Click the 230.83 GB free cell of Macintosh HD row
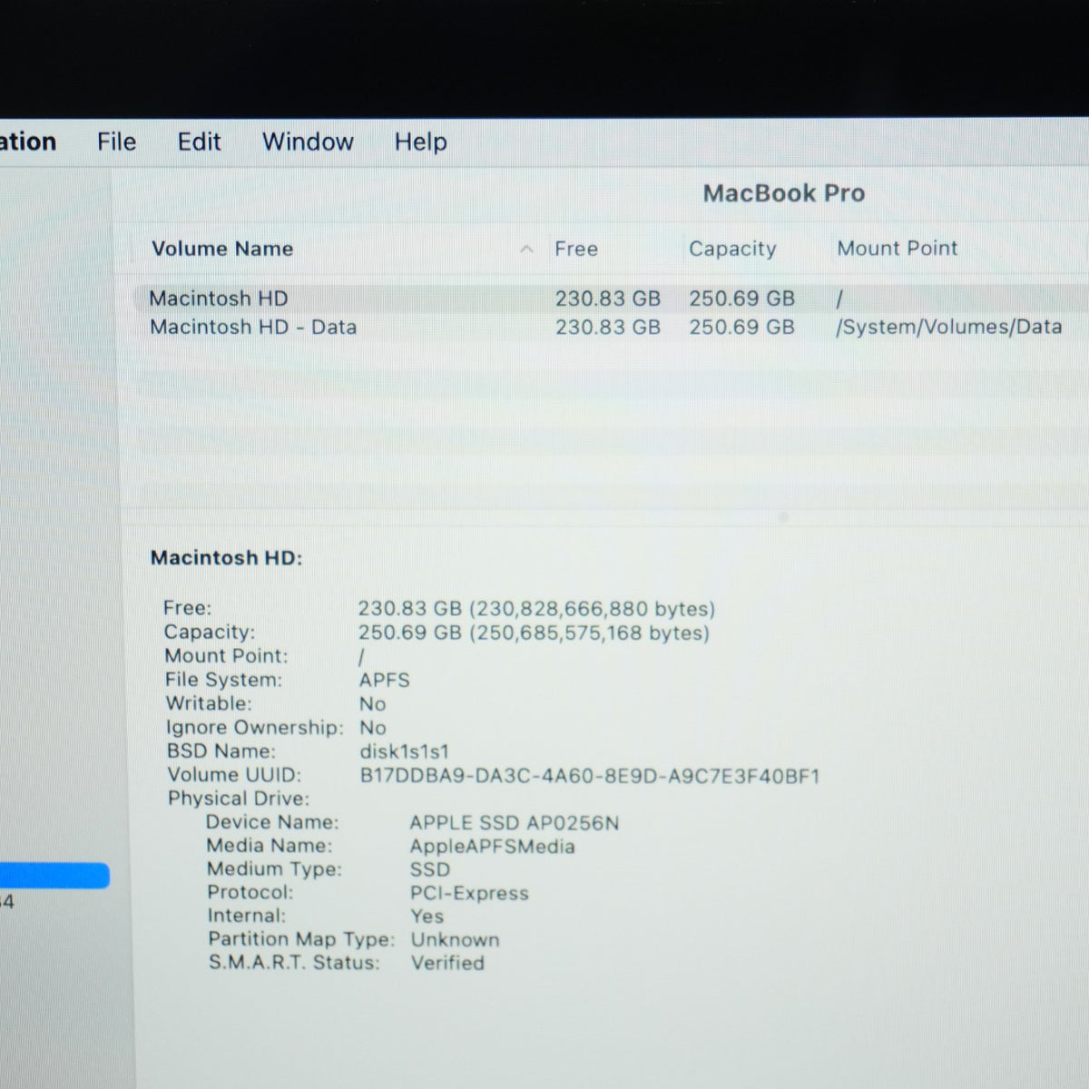Viewport: 1089px width, 1089px height. (x=608, y=299)
